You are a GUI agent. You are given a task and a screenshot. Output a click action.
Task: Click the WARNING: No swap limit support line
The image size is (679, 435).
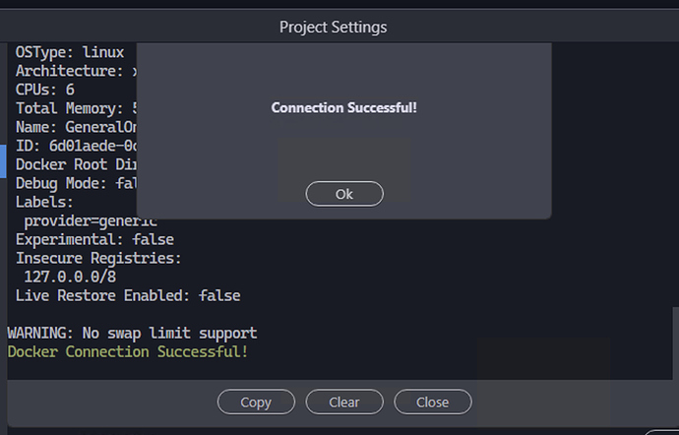(132, 334)
